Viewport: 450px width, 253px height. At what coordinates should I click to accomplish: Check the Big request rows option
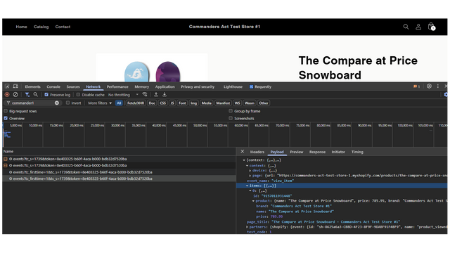tap(6, 111)
